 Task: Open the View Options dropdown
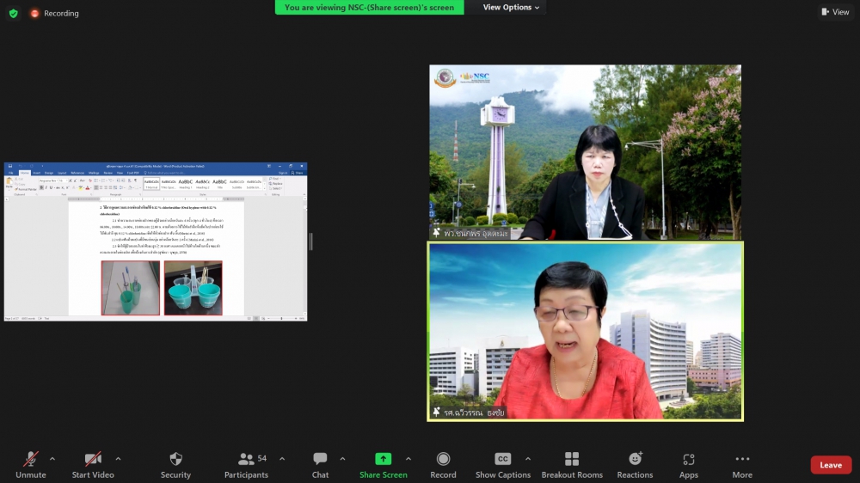[511, 8]
